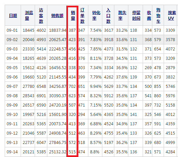Sort table by 日期 column header
This screenshot has height=157, width=178.
click(x=13, y=16)
